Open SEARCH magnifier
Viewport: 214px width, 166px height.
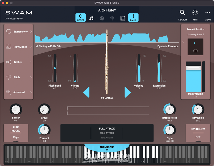[x=183, y=15]
